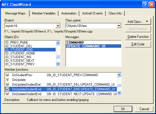The width and height of the screenshot is (156, 114).
Task: Select ID_STUDENT_PREV in Object IDs
Action: [x=30, y=64]
